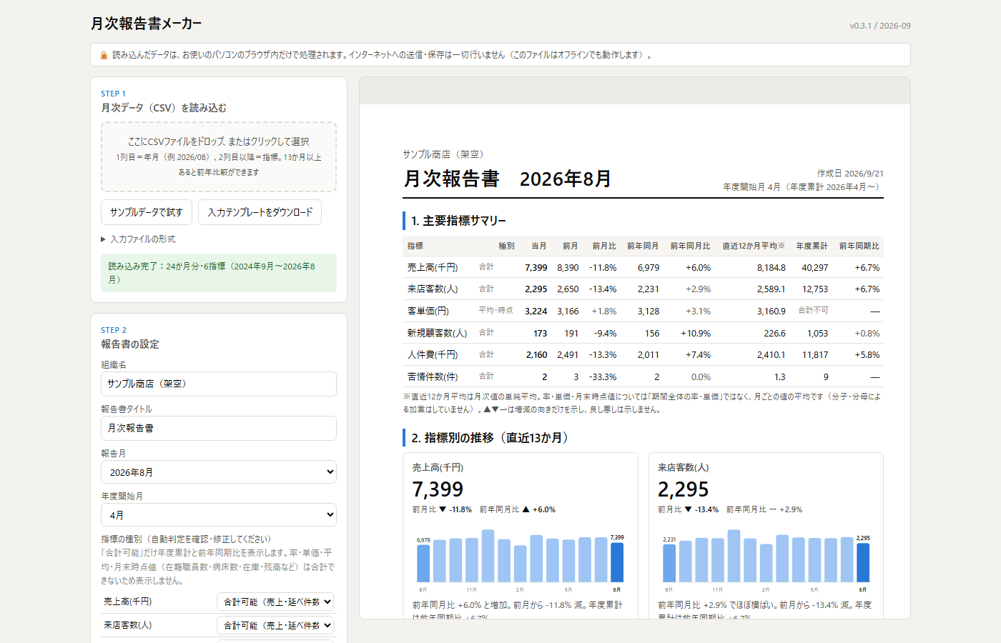The image size is (1001, 643).
Task: Click the green 読み込み完了 status message
Action: tap(219, 273)
